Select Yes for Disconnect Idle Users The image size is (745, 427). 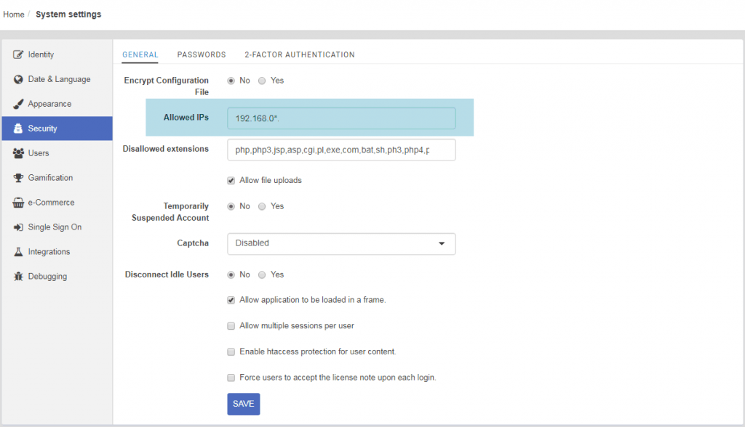(262, 275)
